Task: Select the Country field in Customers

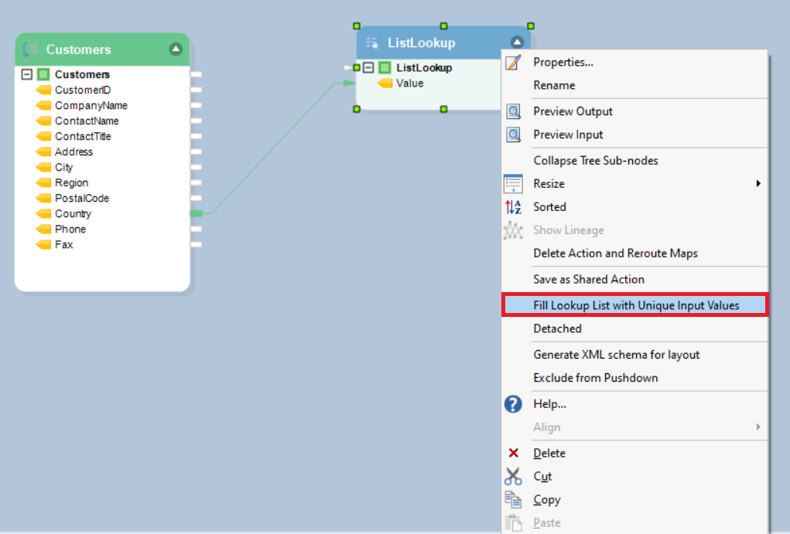Action: coord(73,213)
